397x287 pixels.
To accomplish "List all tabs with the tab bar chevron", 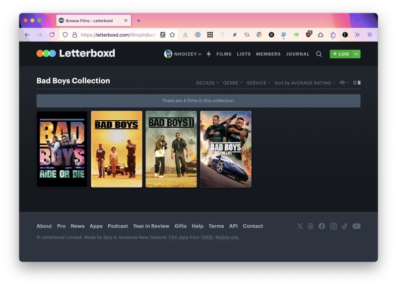I will (x=357, y=20).
